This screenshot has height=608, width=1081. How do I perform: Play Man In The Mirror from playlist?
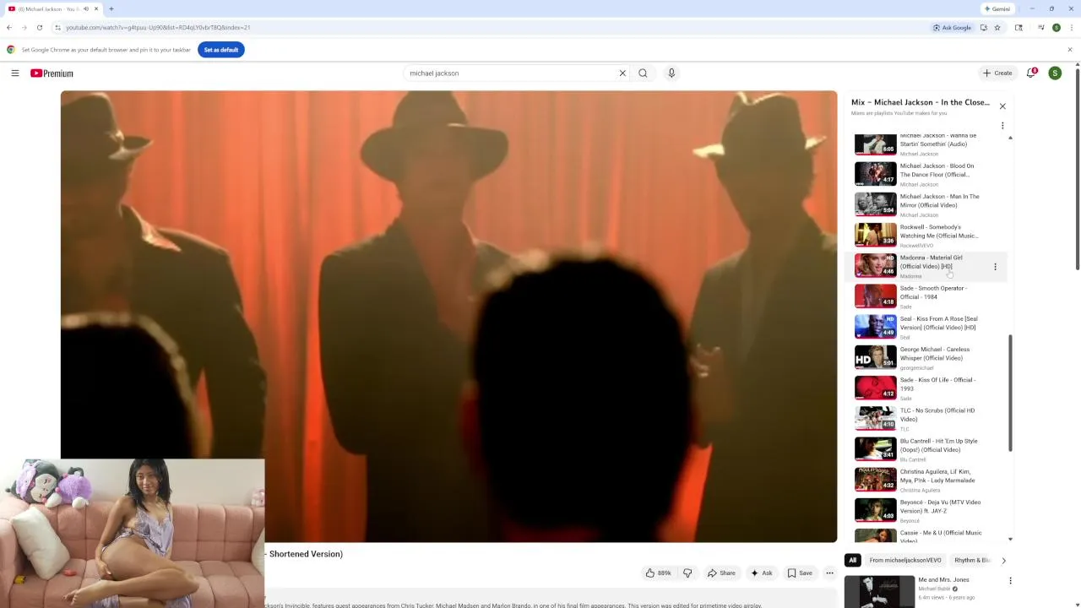point(926,204)
